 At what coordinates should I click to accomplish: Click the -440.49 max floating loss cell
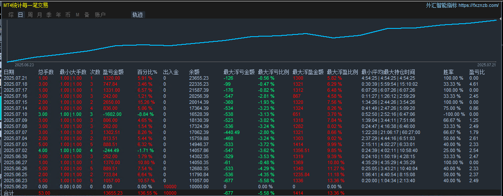(231, 132)
